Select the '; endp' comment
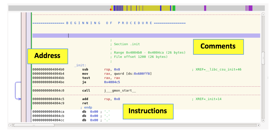This screenshot has width=274, height=135. [x=86, y=107]
